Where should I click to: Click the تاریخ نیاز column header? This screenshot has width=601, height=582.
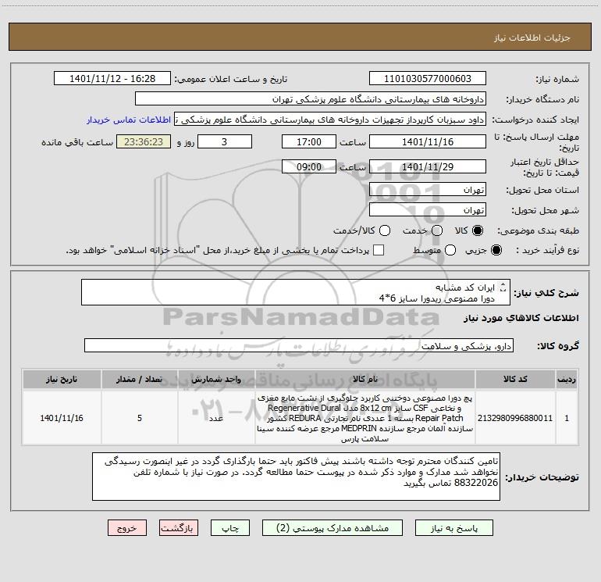click(x=62, y=380)
